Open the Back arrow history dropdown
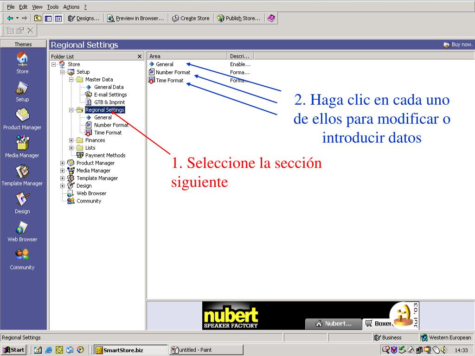Screen dimensions: 475x356 (x=17, y=18)
